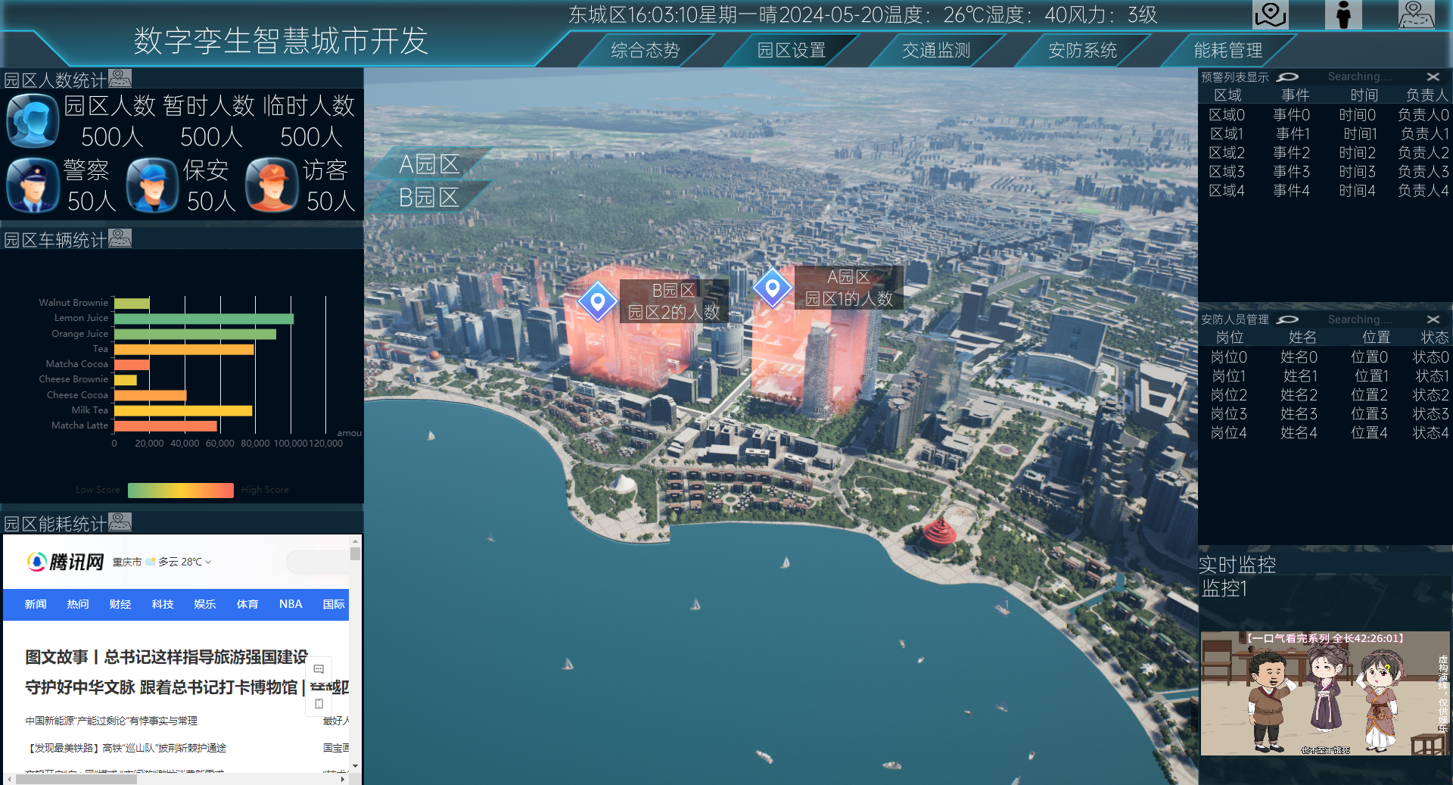Click the map icon beside 园区车辆统计
This screenshot has height=785, width=1453.
120,238
